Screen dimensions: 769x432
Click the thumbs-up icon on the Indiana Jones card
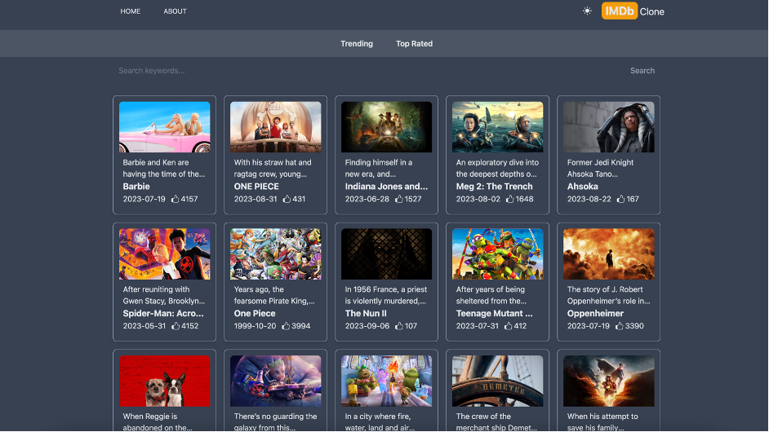399,199
